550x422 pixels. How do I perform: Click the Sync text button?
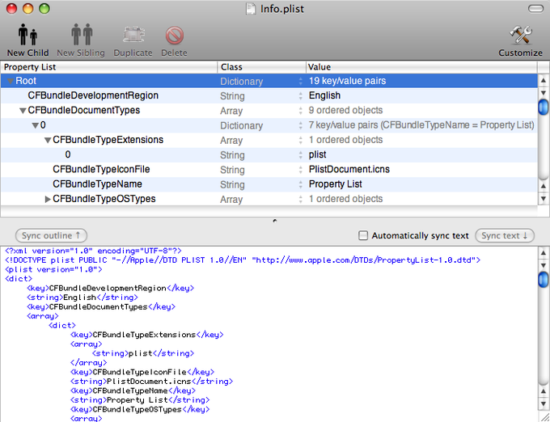click(x=505, y=235)
